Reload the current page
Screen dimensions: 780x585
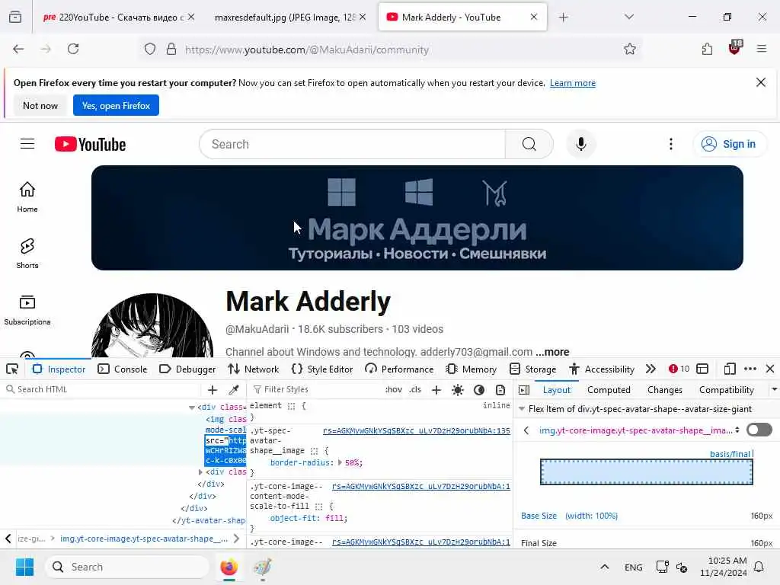(x=73, y=49)
